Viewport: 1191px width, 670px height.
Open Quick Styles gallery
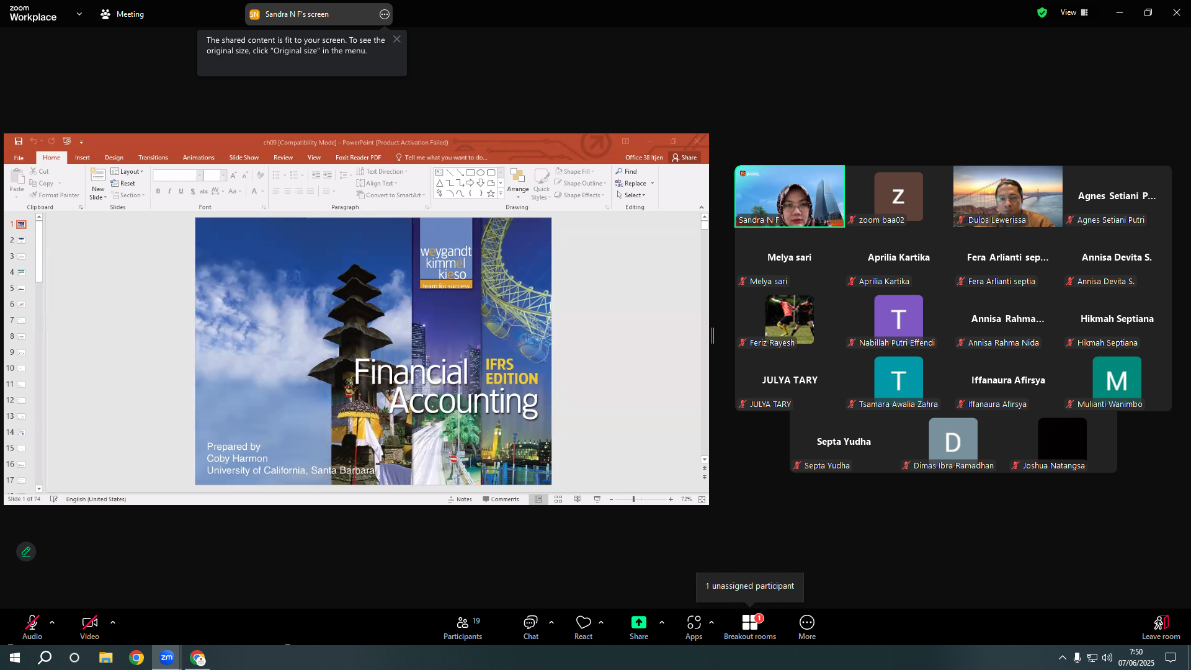pos(542,184)
